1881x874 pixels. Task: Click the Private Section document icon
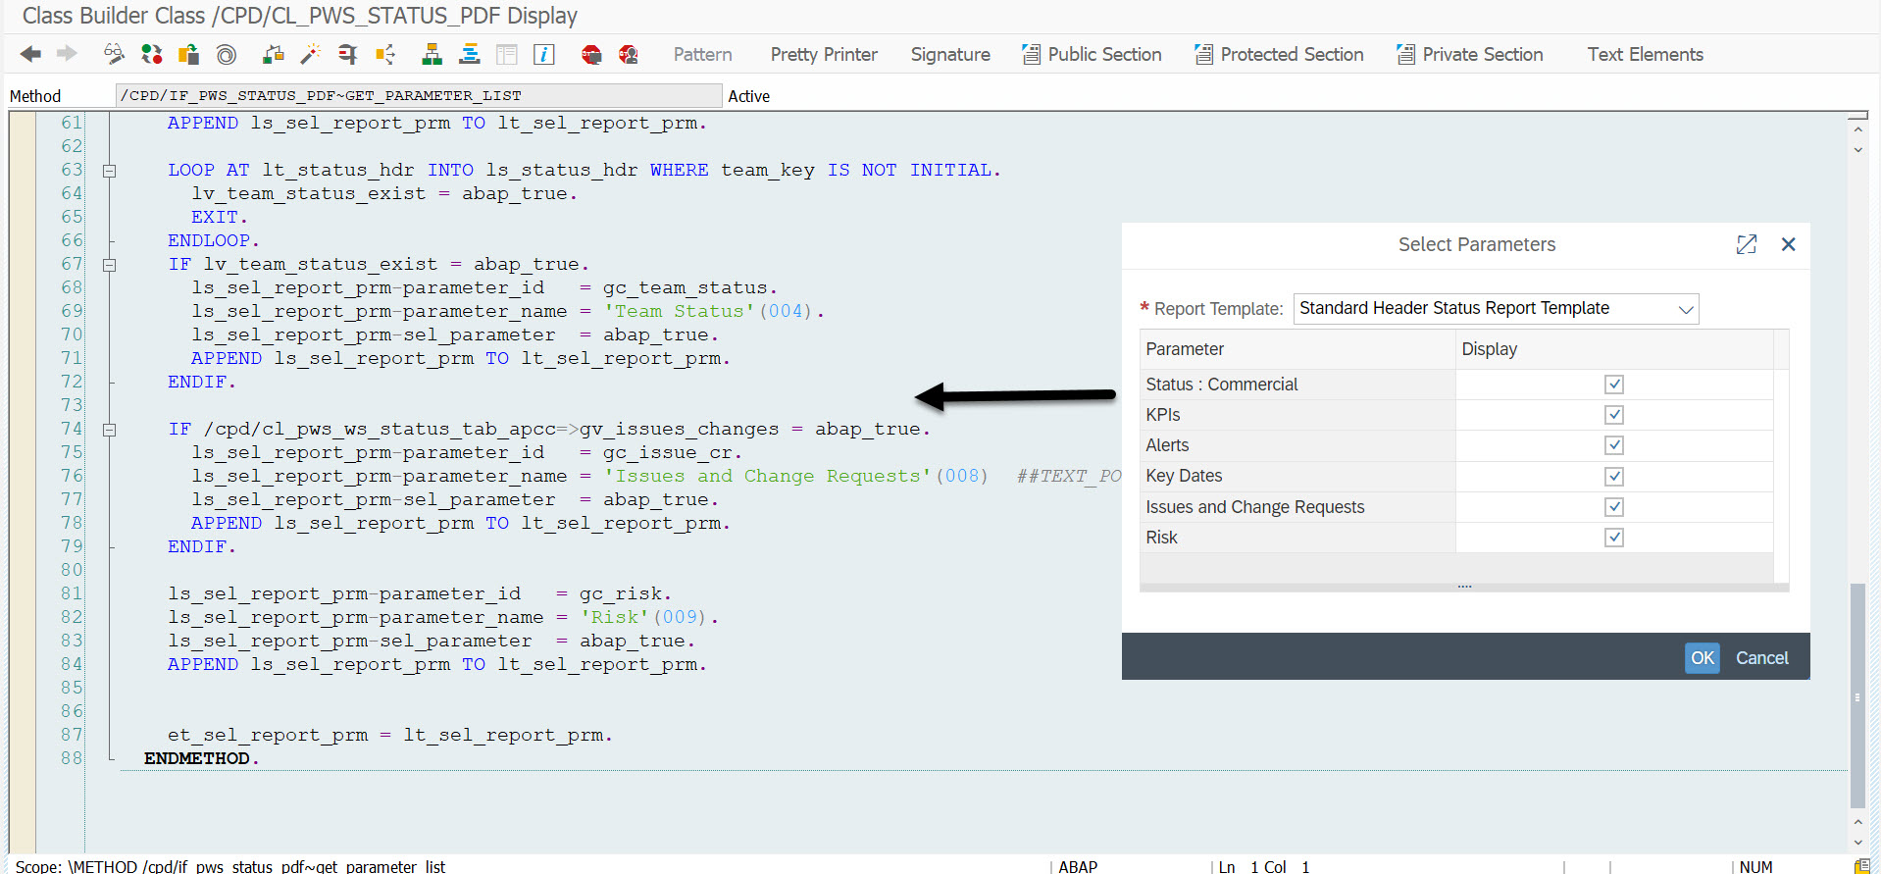1405,54
